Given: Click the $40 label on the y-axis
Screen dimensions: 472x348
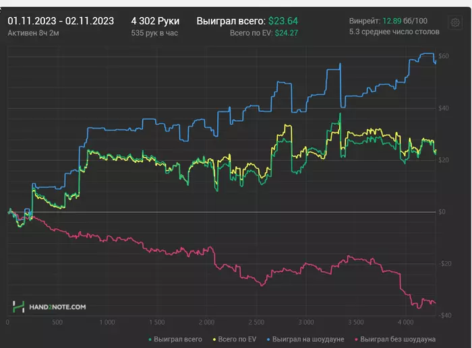Looking at the screenshot, I should click(444, 108).
